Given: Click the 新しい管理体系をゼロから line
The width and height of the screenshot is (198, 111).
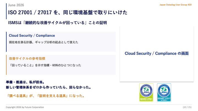Looking at the screenshot, I should pyautogui.click(x=49, y=87).
